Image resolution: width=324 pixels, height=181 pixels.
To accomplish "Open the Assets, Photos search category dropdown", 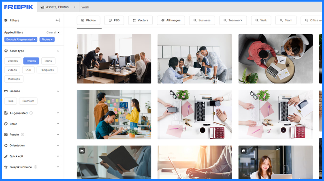I will (58, 7).
